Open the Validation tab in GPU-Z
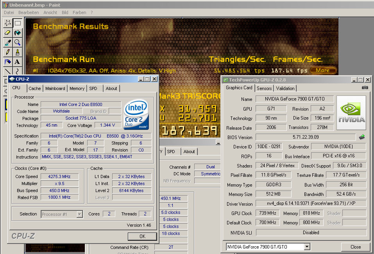Screen dimensions: 374x254 click(x=285, y=88)
